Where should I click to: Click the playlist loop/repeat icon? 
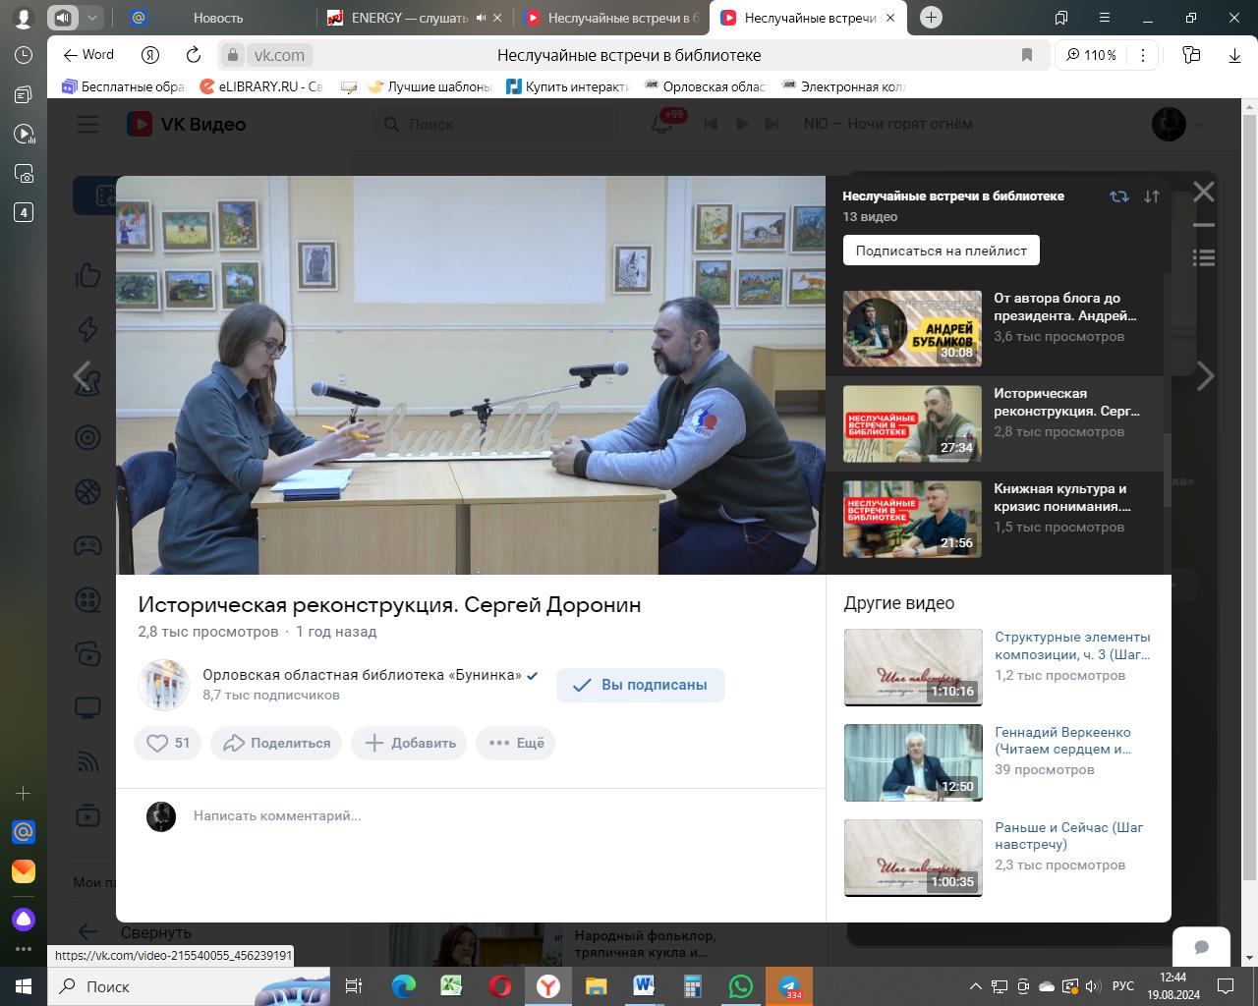(1118, 196)
